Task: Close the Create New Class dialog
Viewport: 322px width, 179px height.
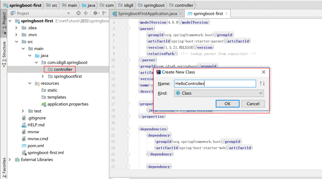Action: click(x=263, y=72)
